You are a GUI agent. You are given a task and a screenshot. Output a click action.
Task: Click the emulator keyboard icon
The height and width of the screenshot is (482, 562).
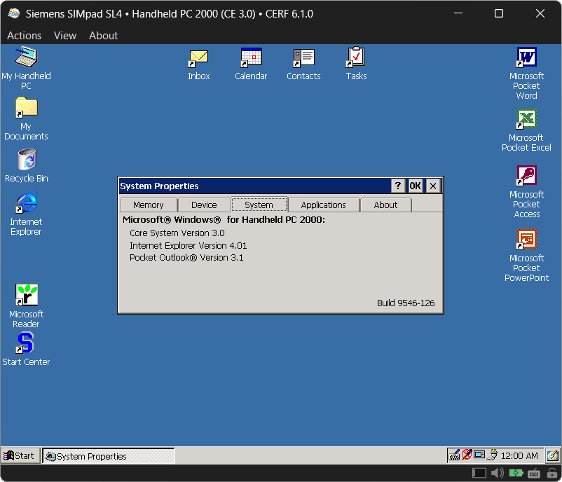(534, 474)
